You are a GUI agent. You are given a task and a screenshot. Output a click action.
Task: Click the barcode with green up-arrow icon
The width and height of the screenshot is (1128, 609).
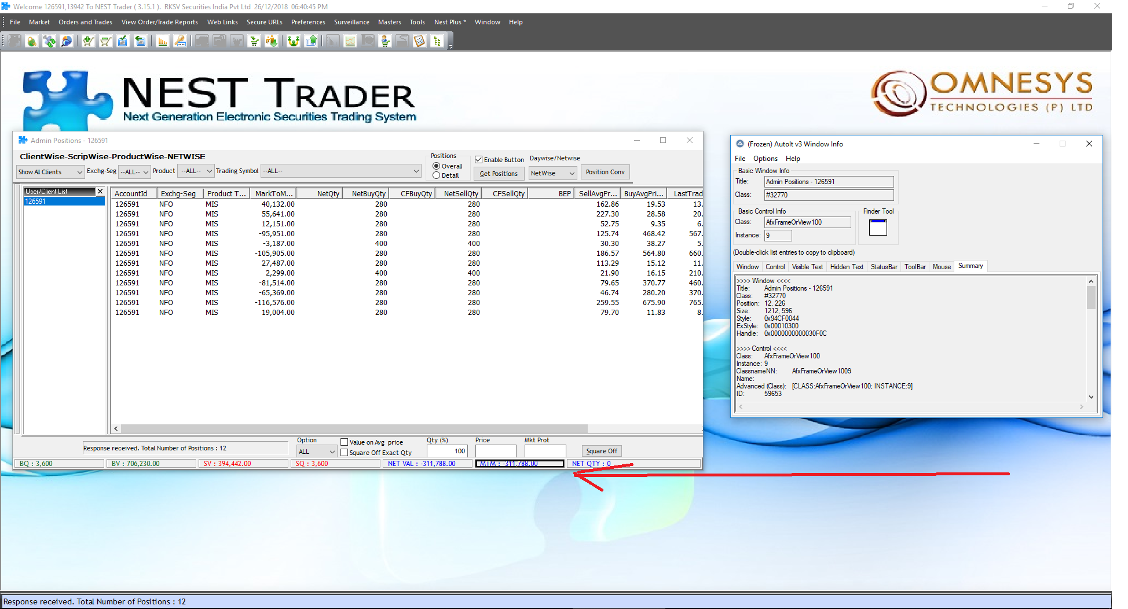tap(311, 41)
